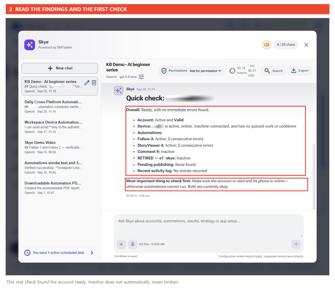Click the 'Quick check:' heading
The height and width of the screenshot is (290, 335).
[x=145, y=98]
